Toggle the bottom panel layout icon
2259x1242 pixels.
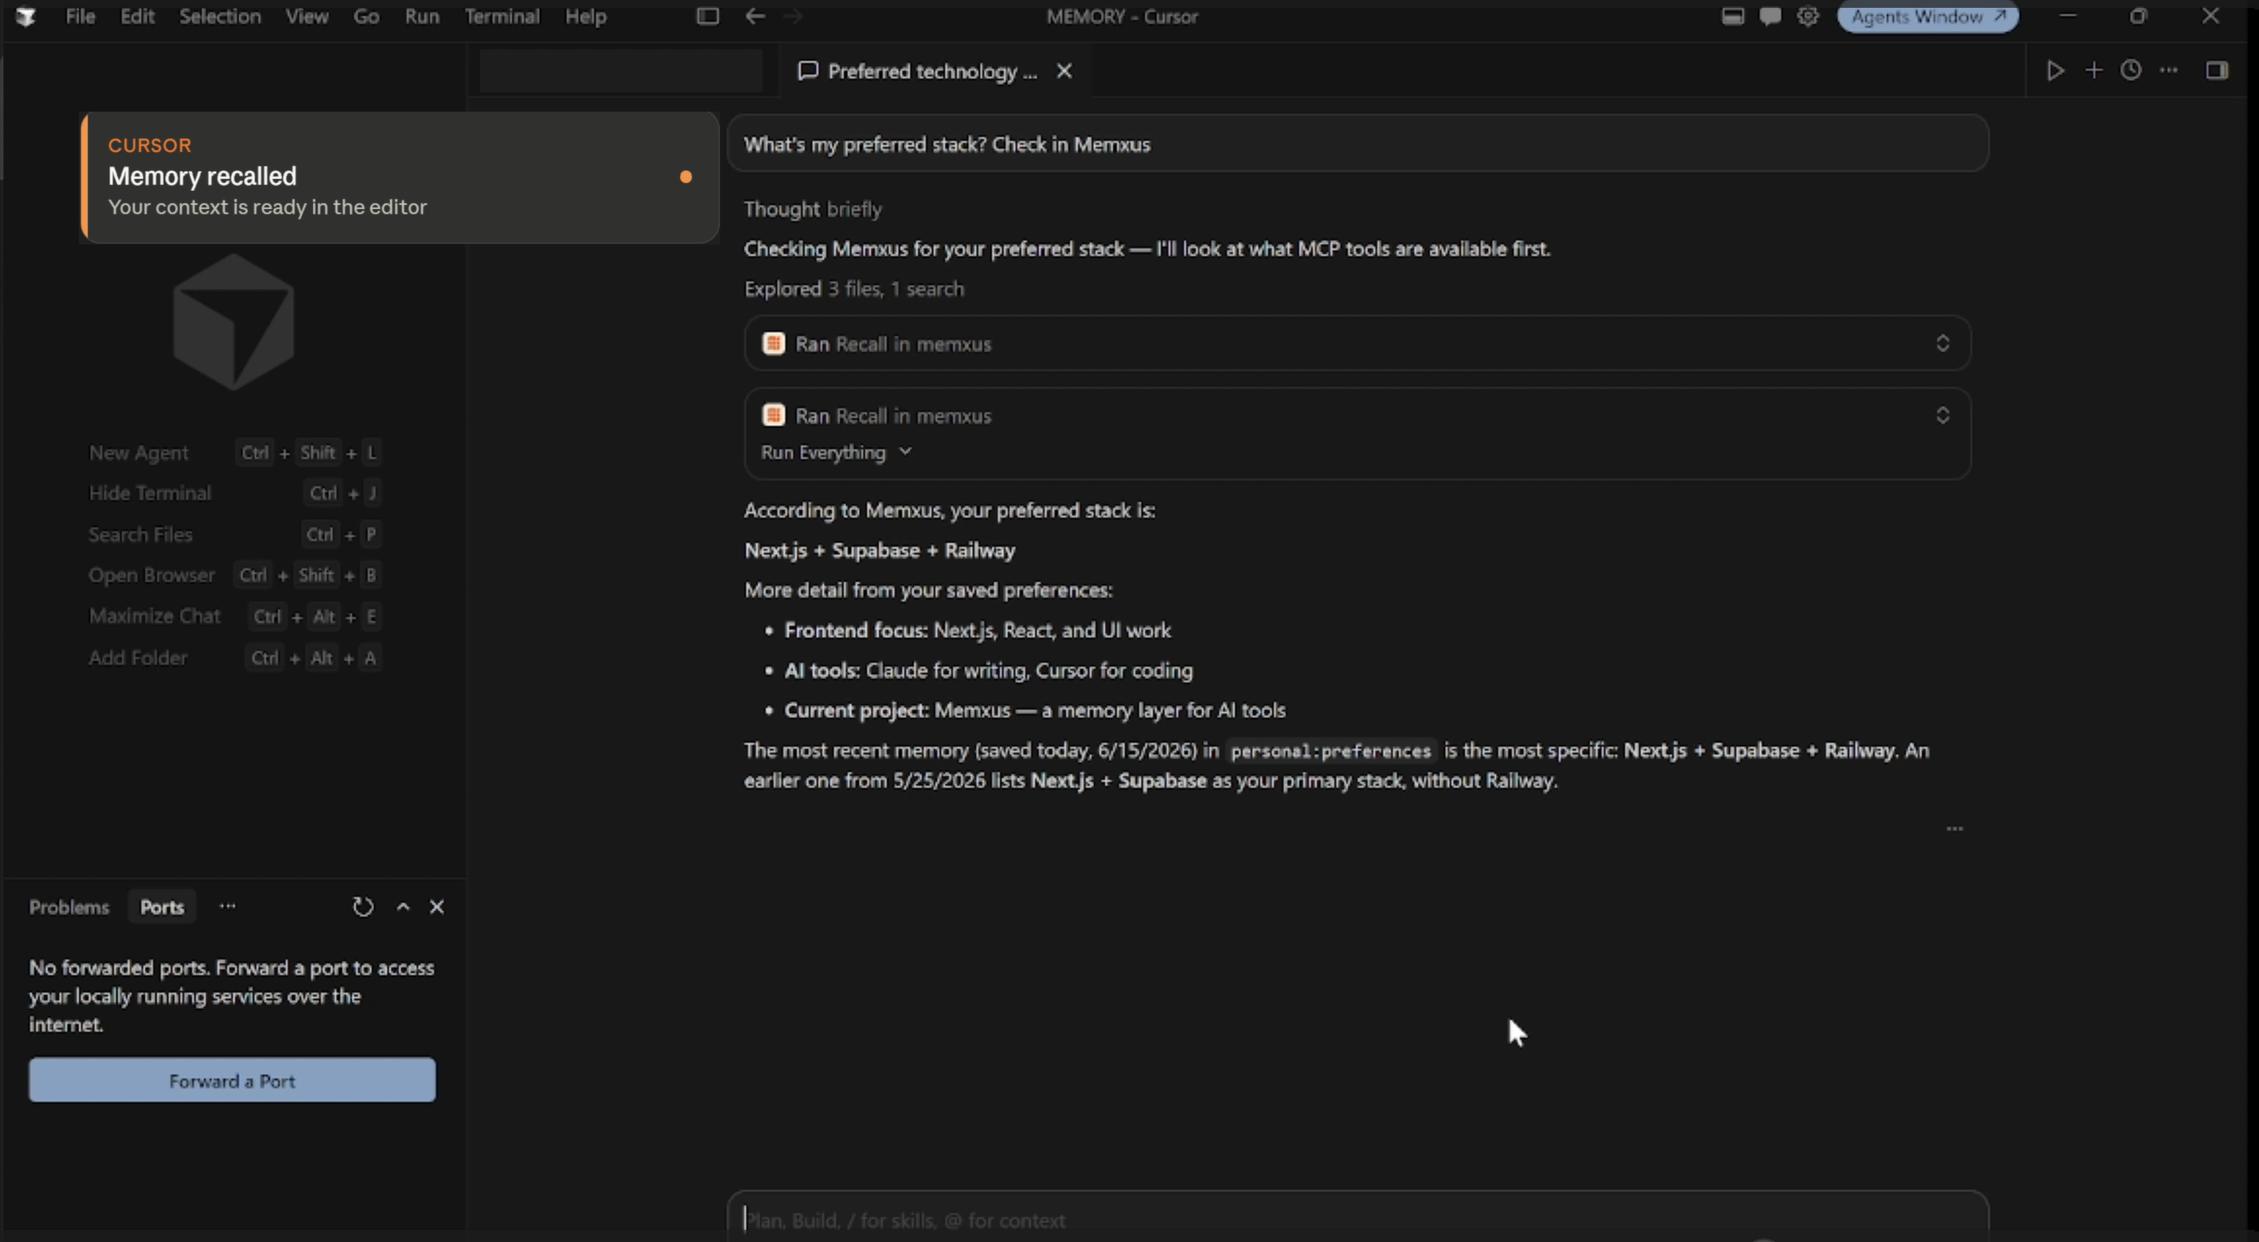[1732, 16]
